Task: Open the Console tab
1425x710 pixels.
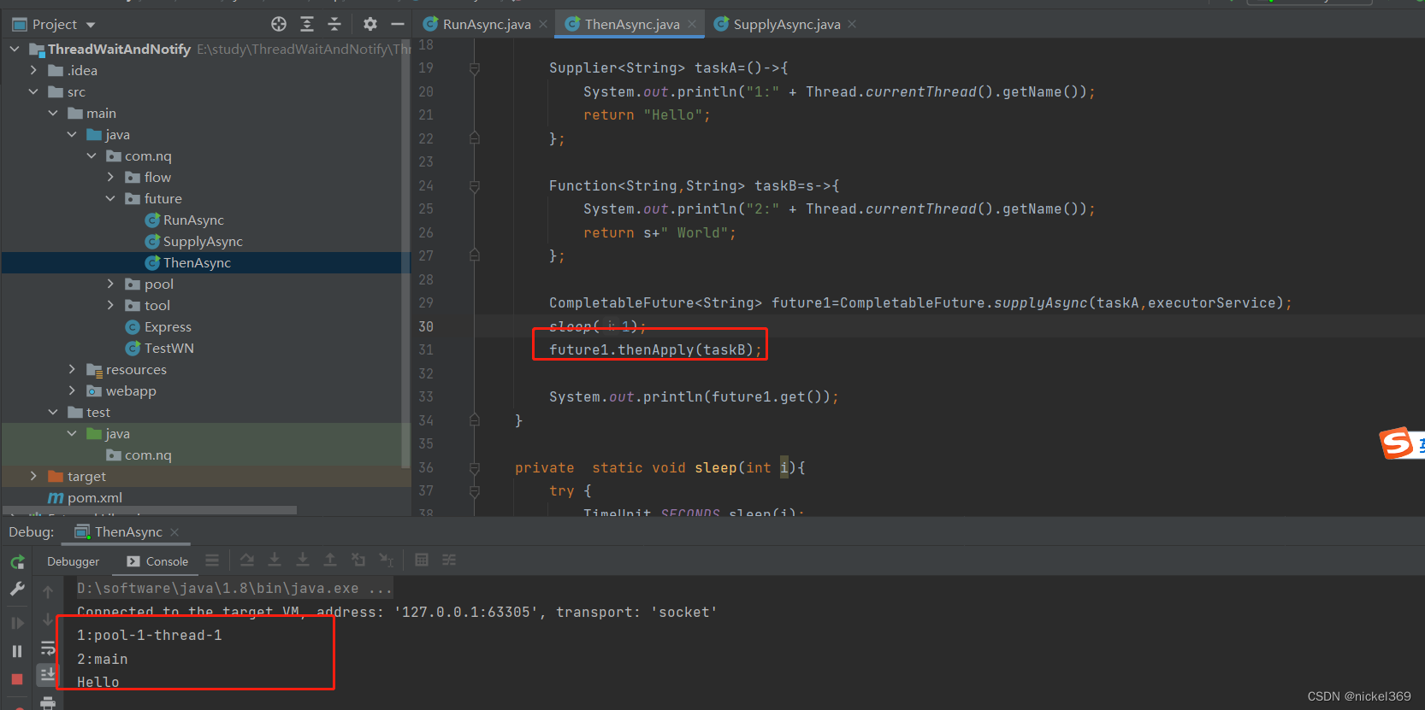Action: click(157, 562)
